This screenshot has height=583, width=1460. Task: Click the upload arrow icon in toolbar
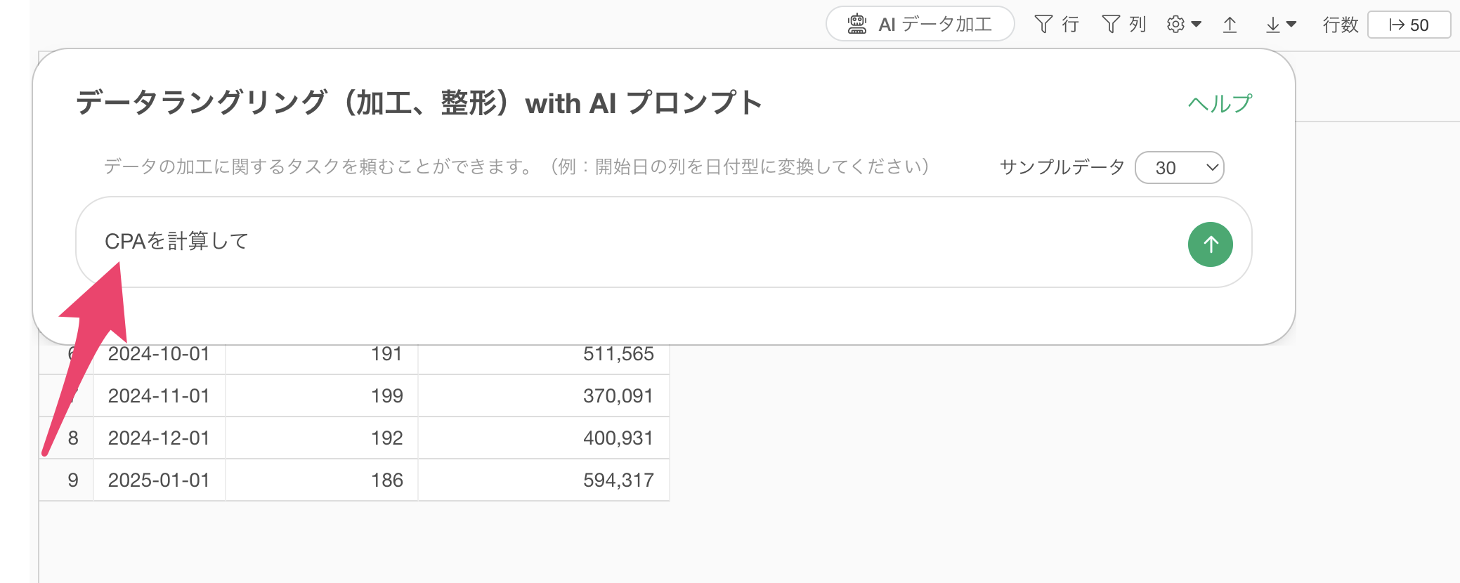tap(1230, 25)
